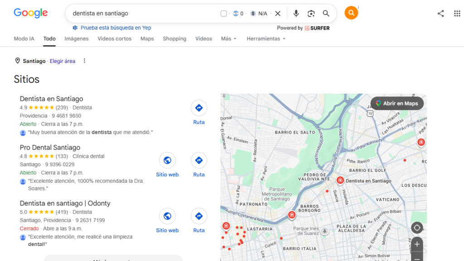Go to the Maps tab
This screenshot has height=261, width=464.
[147, 39]
